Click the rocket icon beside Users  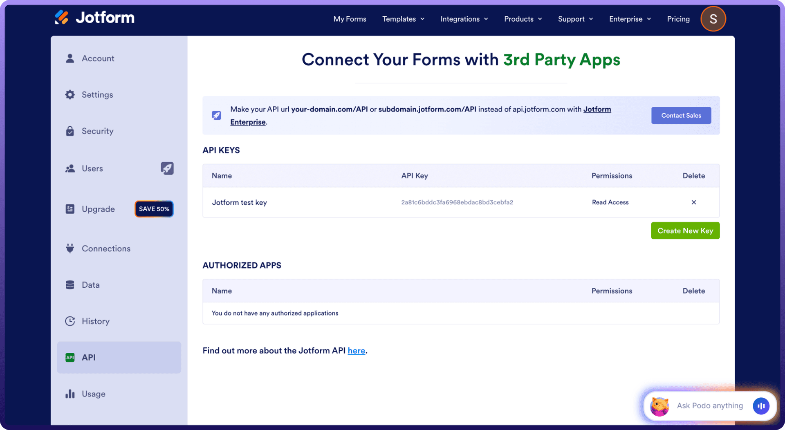pos(167,168)
